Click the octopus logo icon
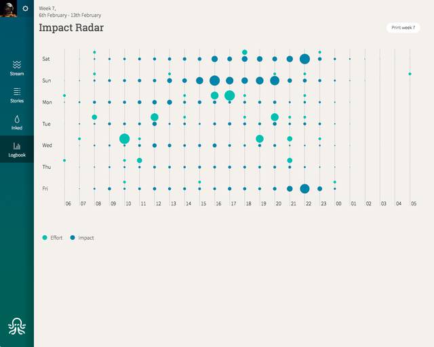 pos(17,326)
